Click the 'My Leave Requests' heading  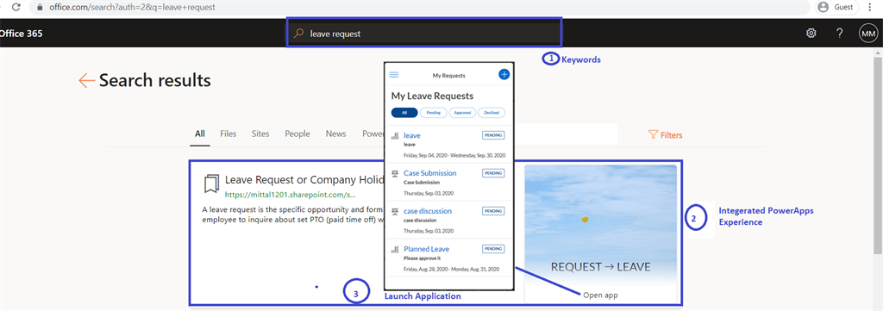click(432, 96)
